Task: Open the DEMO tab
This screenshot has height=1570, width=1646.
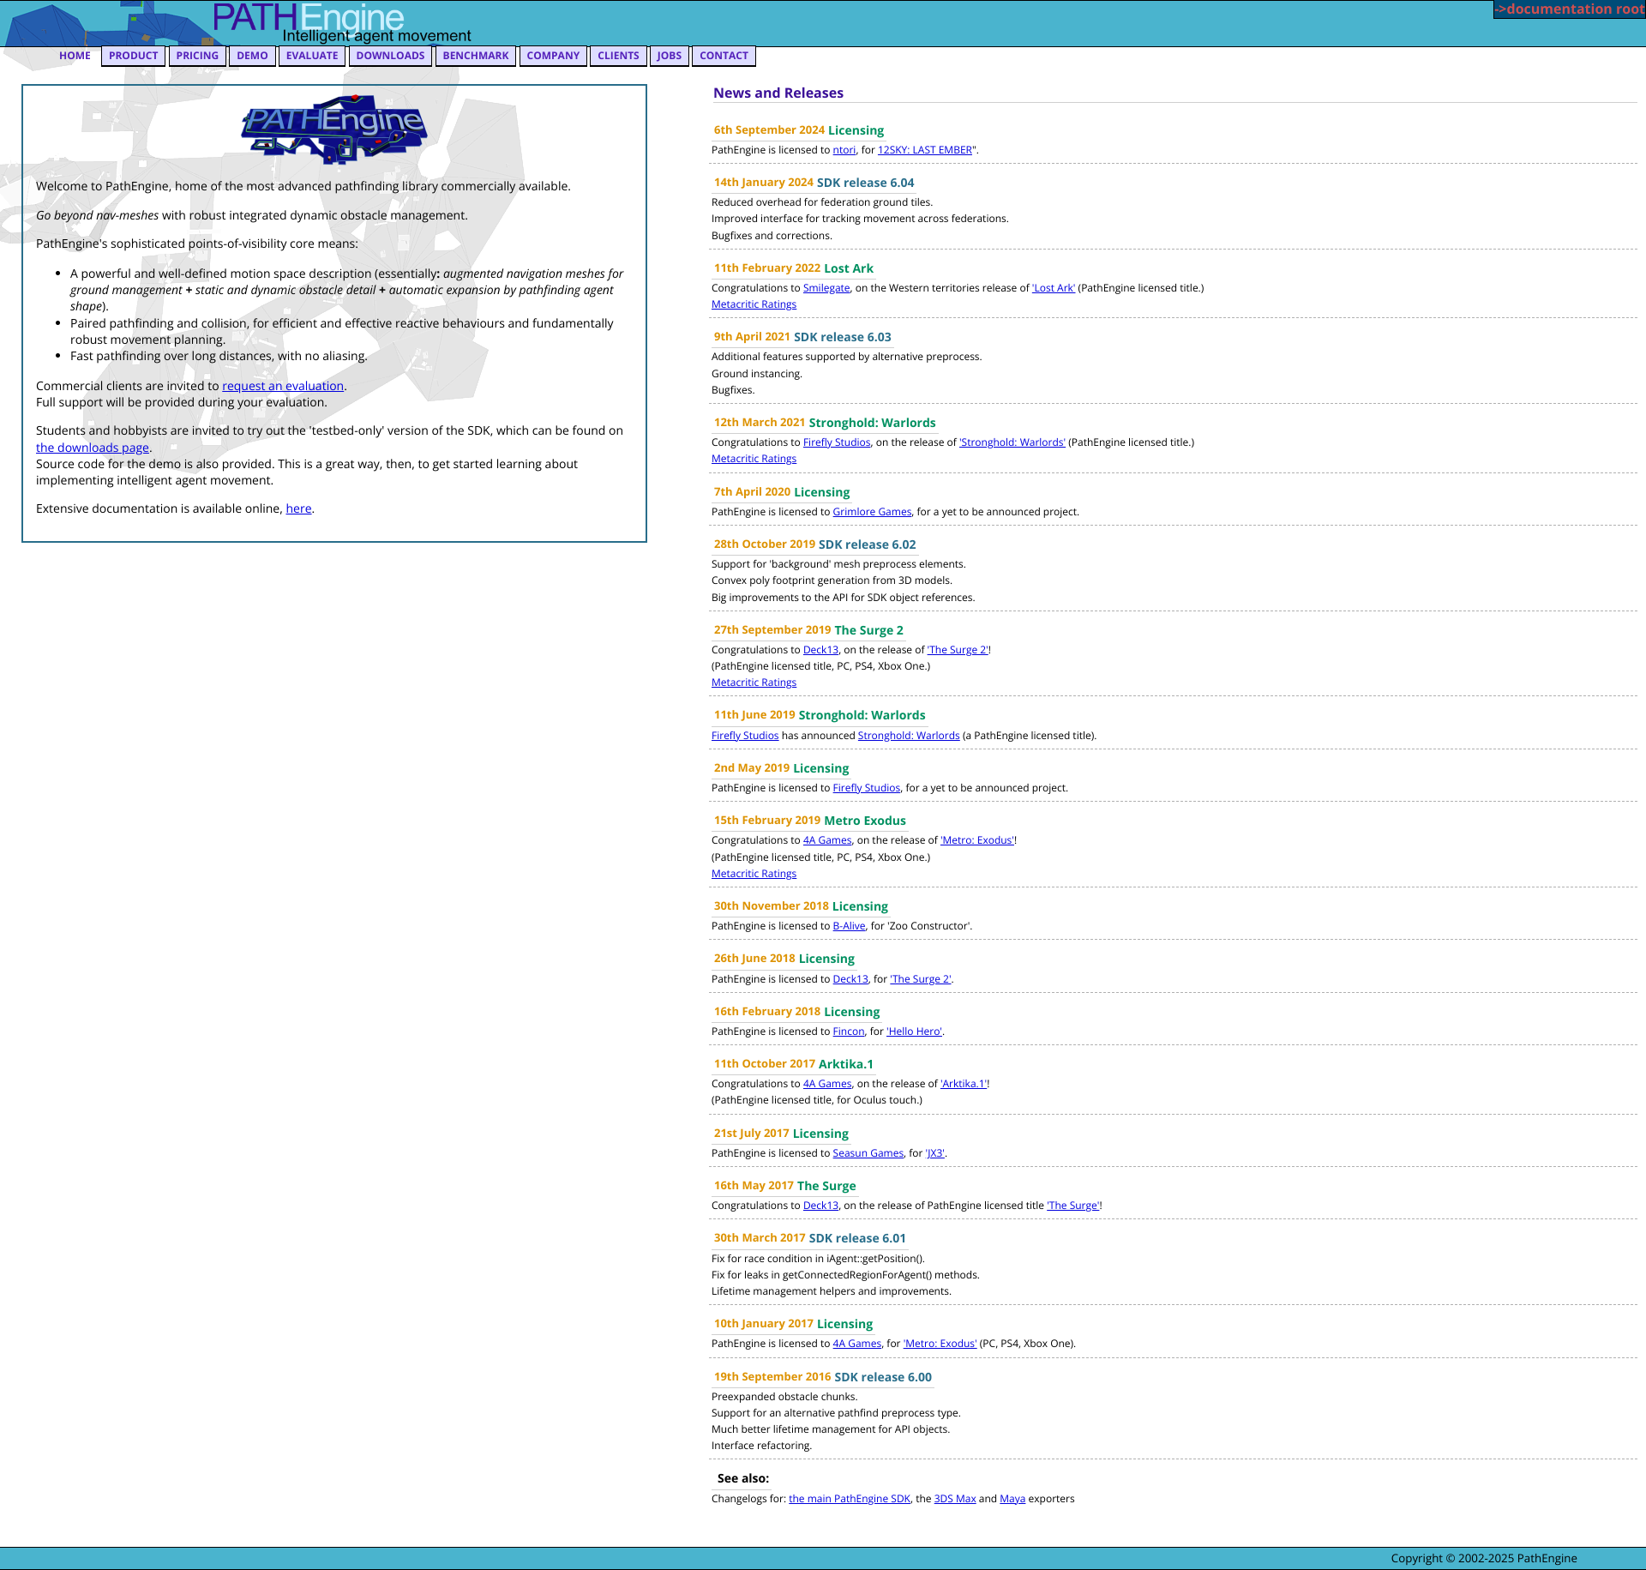Action: click(252, 56)
